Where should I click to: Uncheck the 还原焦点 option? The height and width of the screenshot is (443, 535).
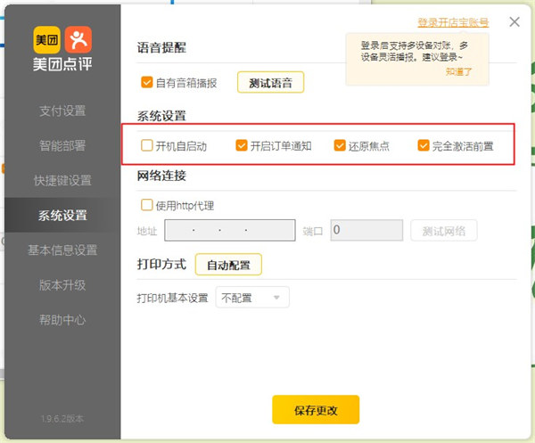tap(340, 145)
